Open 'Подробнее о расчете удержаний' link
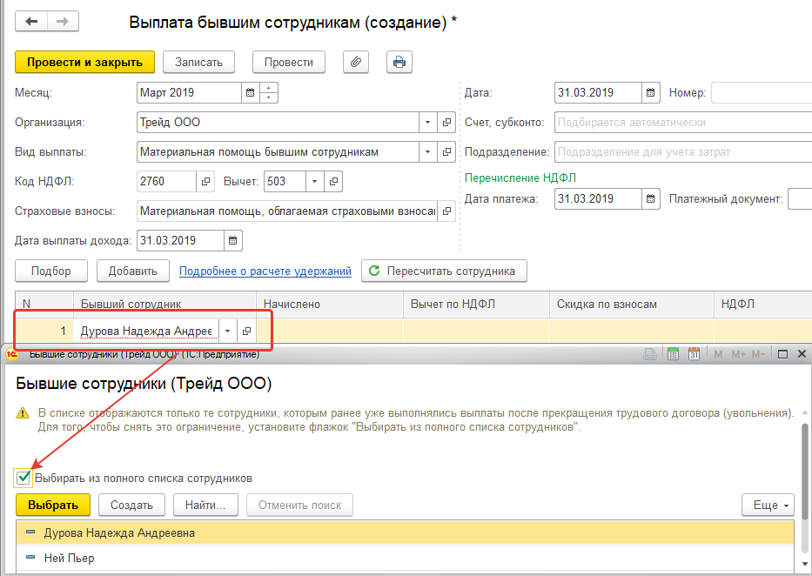Image resolution: width=812 pixels, height=576 pixels. click(265, 271)
